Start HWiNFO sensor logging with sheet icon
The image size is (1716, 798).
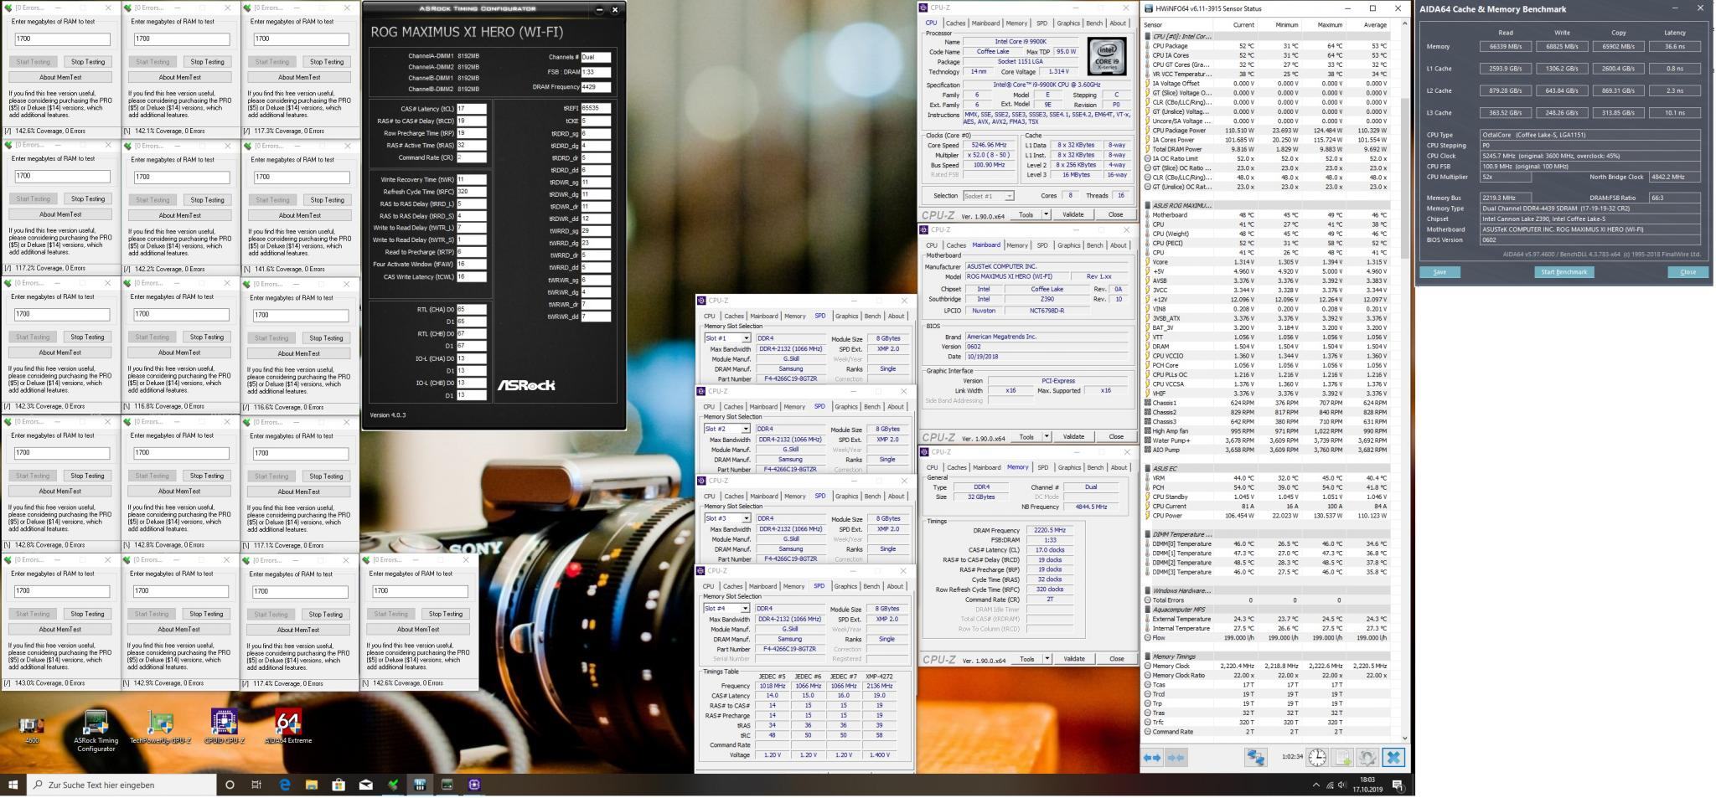click(x=1342, y=757)
